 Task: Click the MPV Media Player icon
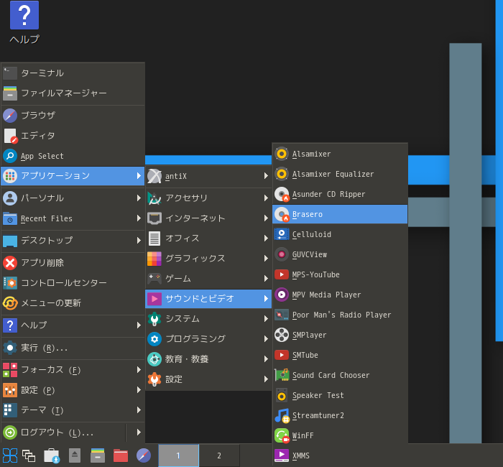pyautogui.click(x=282, y=295)
